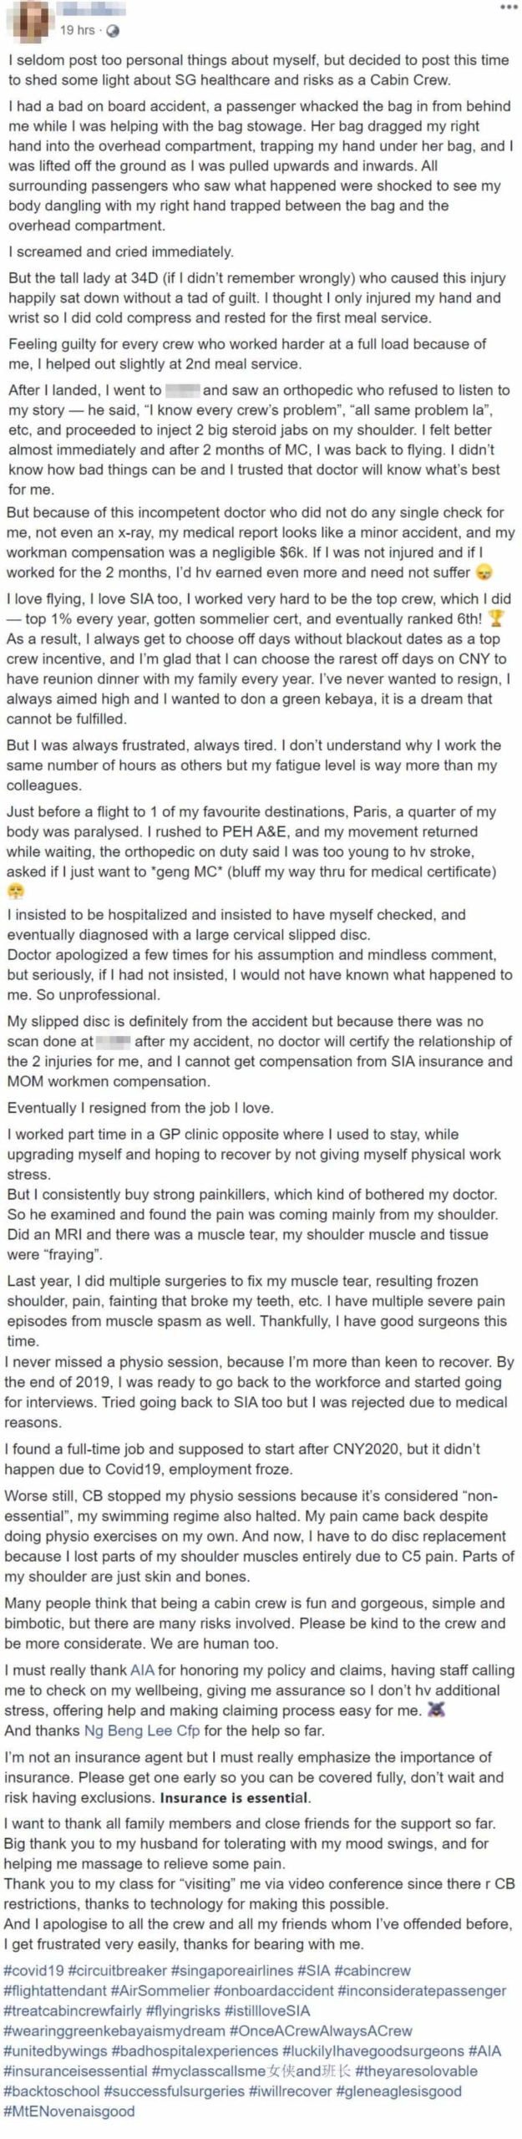
Task: Open the #MtENovenaisgood hashtag
Action: [68, 2111]
